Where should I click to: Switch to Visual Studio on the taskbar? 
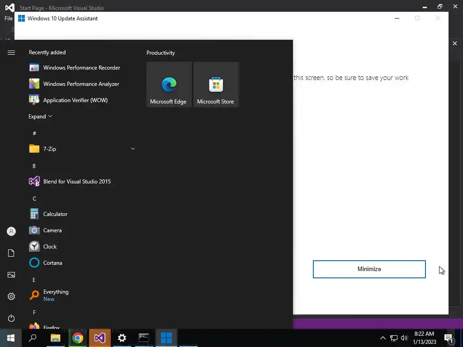(x=100, y=338)
